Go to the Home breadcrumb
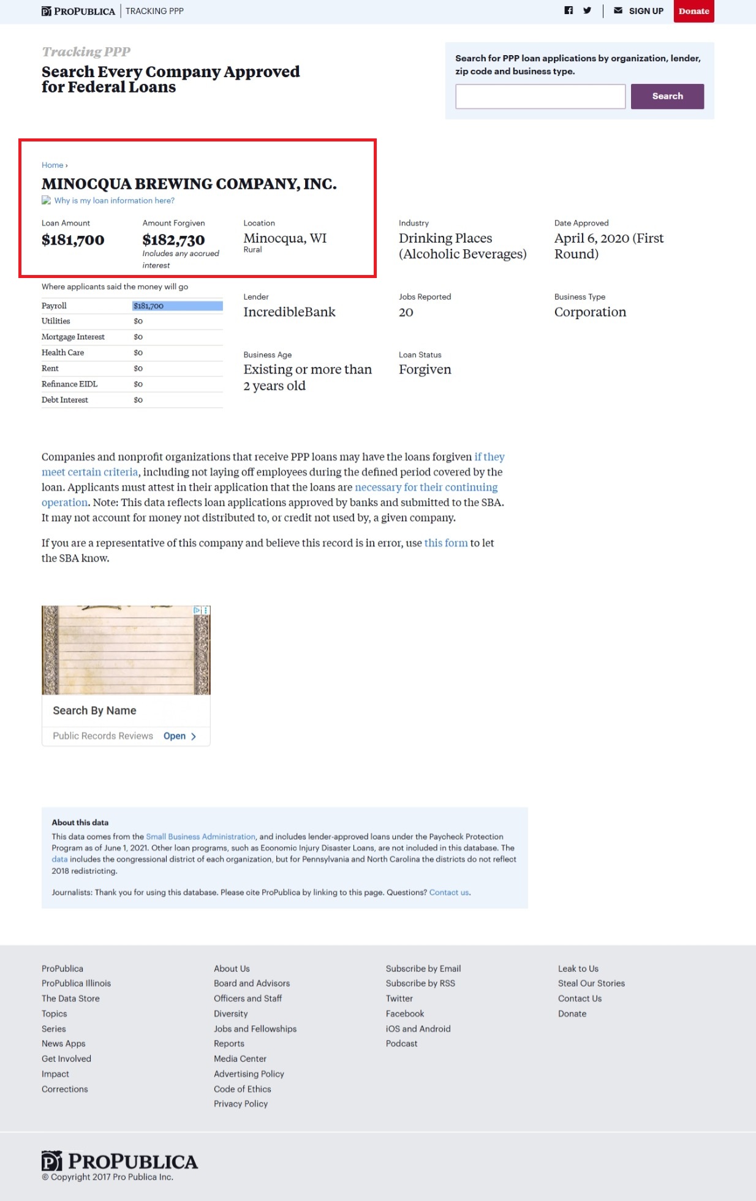The image size is (756, 1201). click(52, 165)
